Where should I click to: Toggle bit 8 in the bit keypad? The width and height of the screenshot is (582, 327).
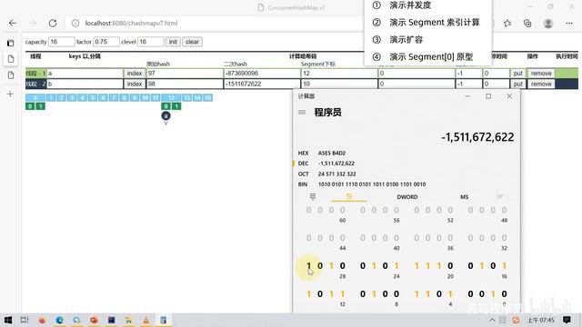point(396,294)
